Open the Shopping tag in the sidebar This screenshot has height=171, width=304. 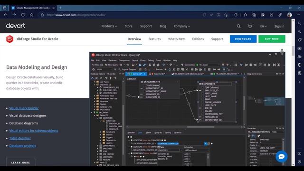(x=300, y=40)
